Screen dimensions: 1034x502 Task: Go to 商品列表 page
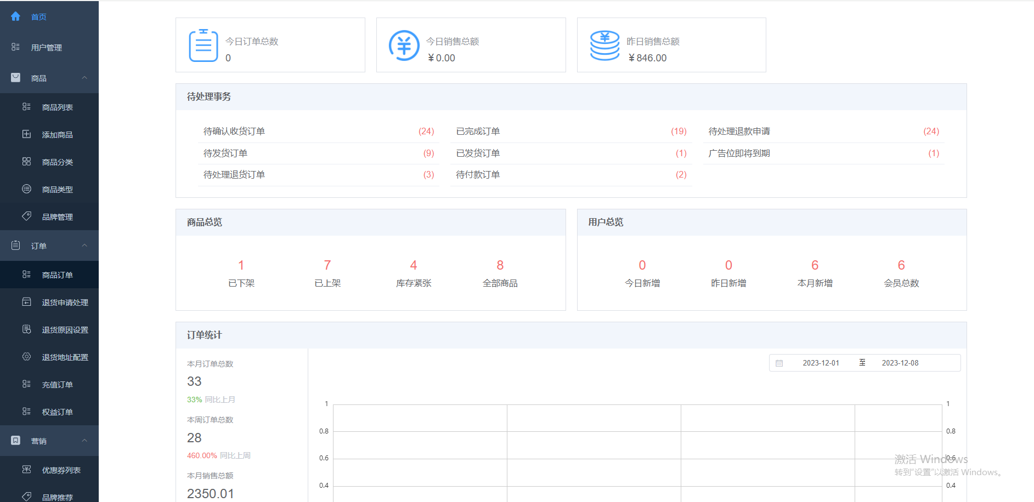[x=49, y=107]
